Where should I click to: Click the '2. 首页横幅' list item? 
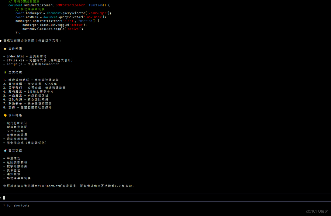pyautogui.click(x=30, y=84)
